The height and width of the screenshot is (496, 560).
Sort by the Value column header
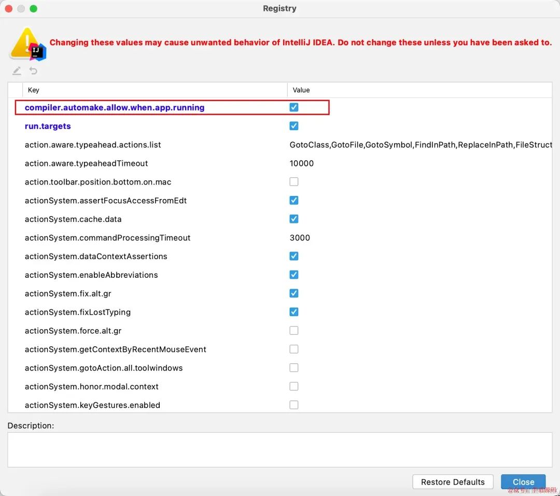click(419, 90)
